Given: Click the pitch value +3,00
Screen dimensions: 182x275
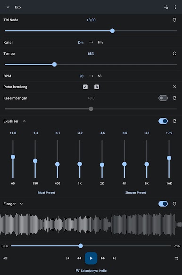Looking at the screenshot, I should tap(91, 20).
